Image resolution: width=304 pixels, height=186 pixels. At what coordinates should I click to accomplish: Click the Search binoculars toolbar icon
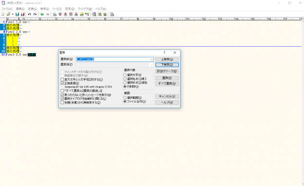55,14
